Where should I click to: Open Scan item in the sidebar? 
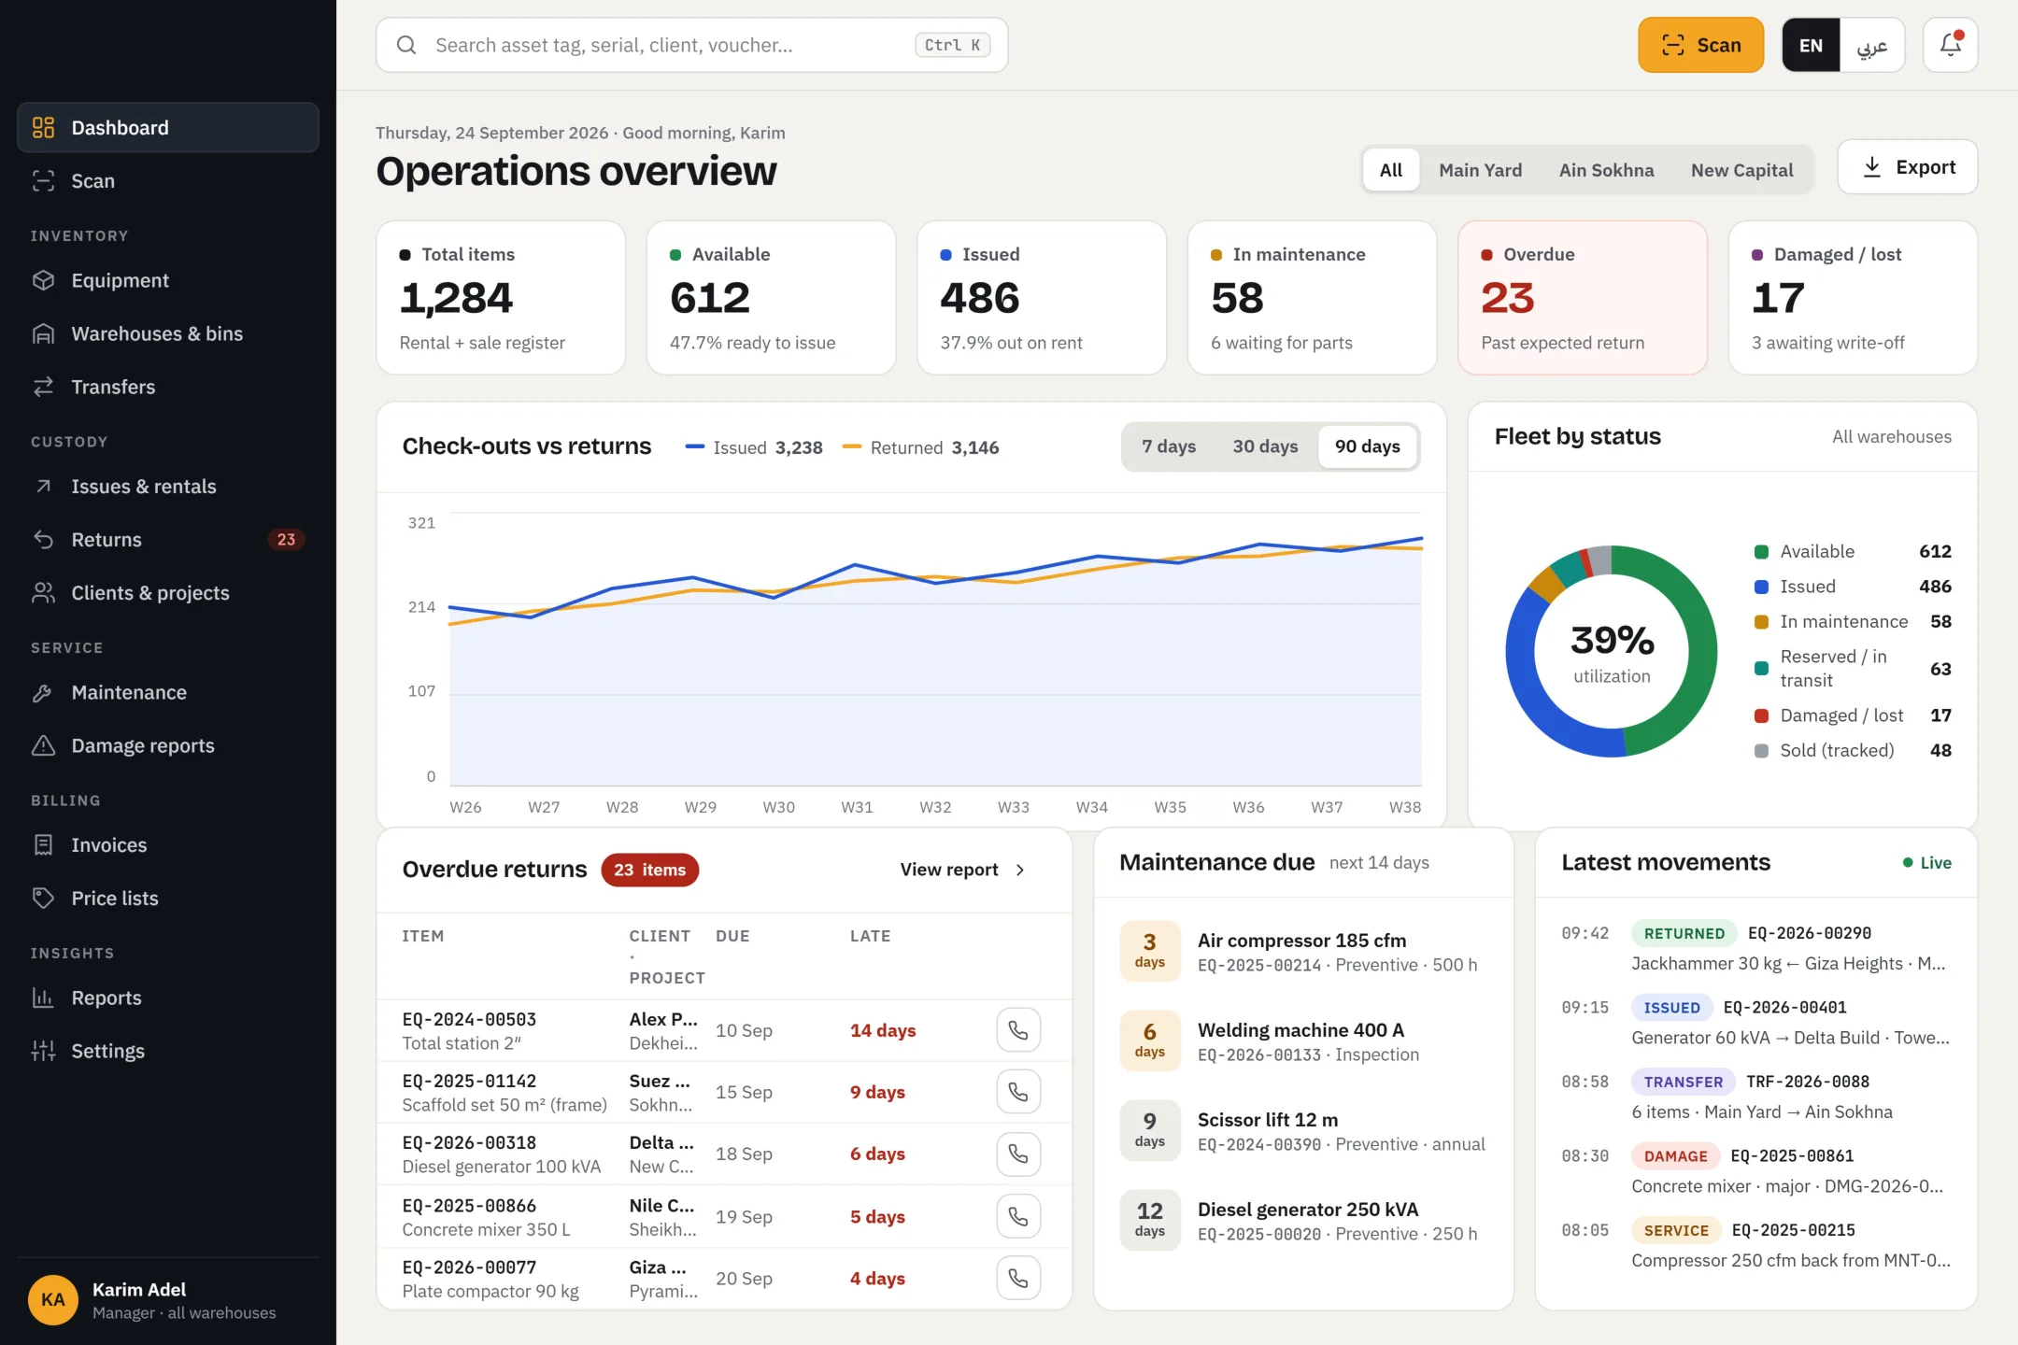coord(168,181)
